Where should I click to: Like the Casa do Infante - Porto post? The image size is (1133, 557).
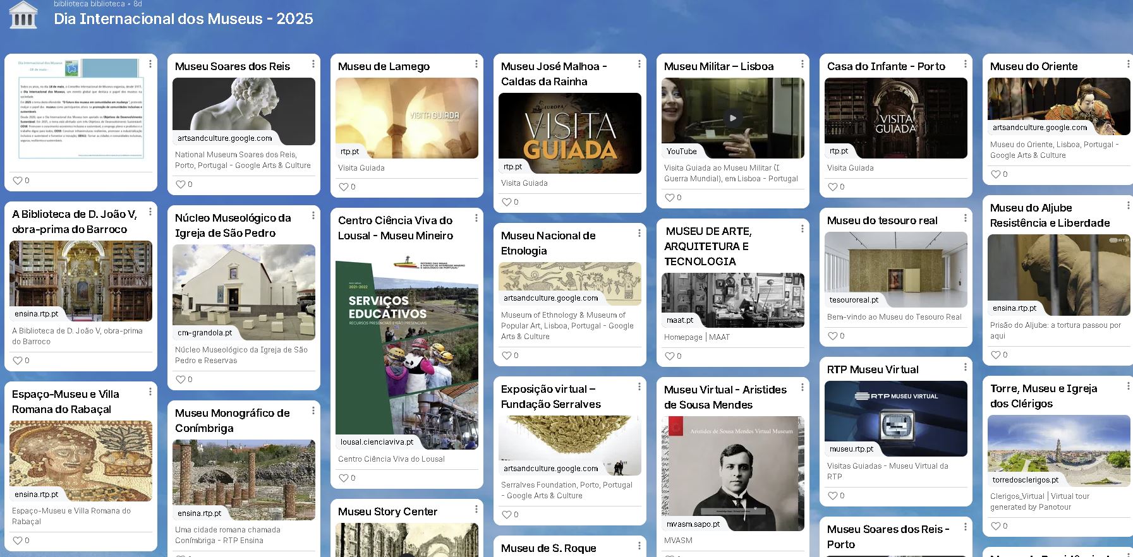tap(833, 187)
